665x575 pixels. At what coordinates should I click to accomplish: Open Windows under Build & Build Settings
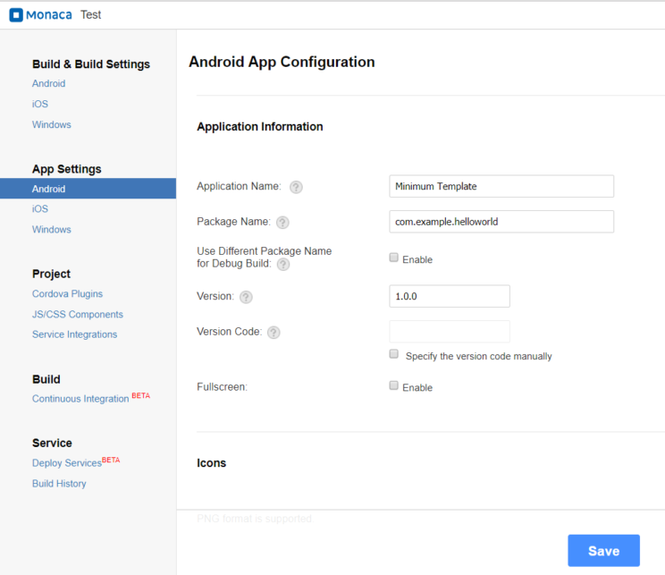click(x=52, y=125)
